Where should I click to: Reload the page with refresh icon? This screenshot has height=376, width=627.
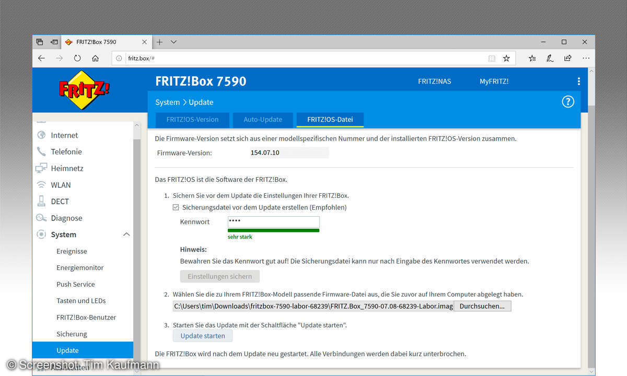pyautogui.click(x=77, y=58)
